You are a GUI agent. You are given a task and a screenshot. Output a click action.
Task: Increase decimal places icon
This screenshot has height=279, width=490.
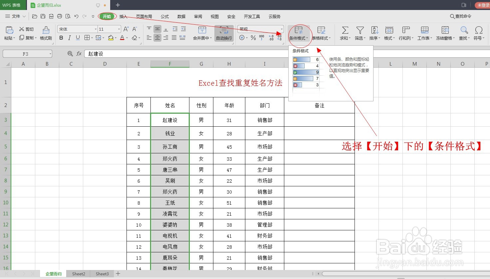point(271,38)
